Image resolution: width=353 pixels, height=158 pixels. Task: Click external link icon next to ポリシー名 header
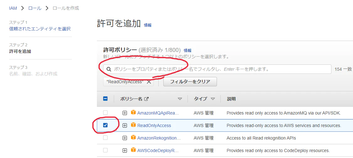146,99
